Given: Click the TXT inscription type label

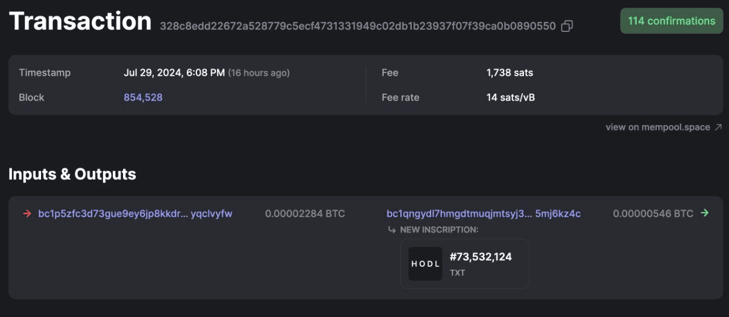Looking at the screenshot, I should pyautogui.click(x=457, y=273).
